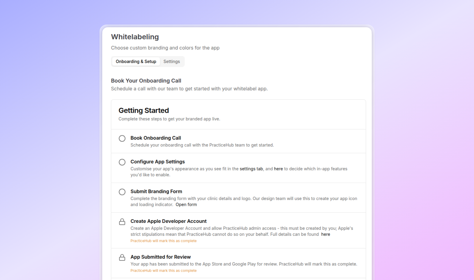The image size is (474, 280).
Task: Select the Configure App Settings step title
Action: pyautogui.click(x=158, y=162)
